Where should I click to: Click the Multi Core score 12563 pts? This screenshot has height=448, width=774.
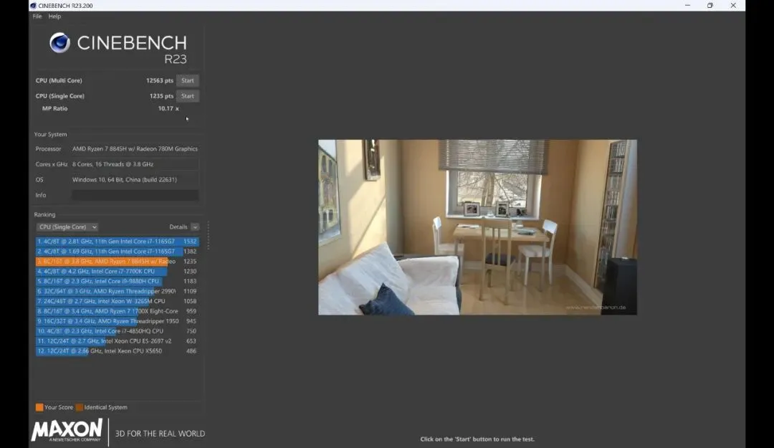pyautogui.click(x=159, y=80)
